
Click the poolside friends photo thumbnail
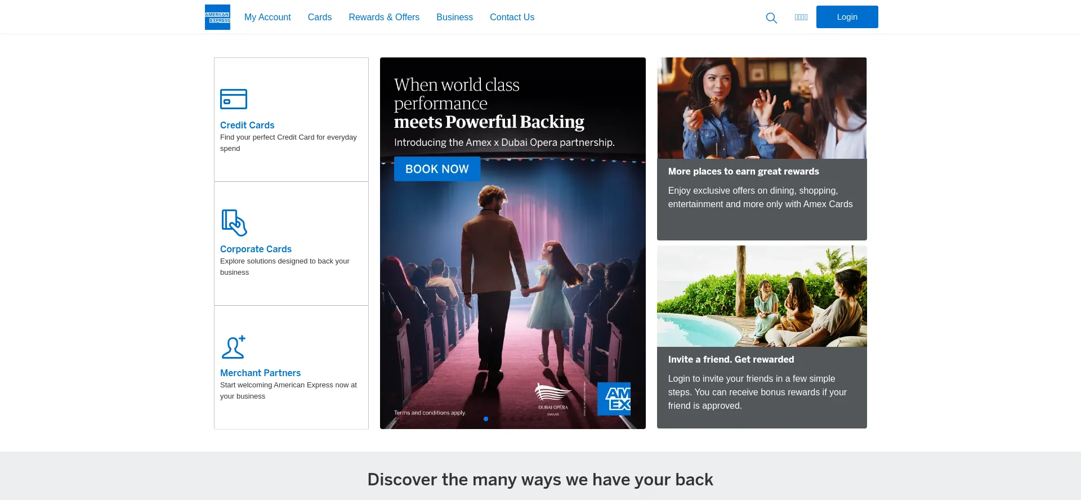click(x=762, y=296)
